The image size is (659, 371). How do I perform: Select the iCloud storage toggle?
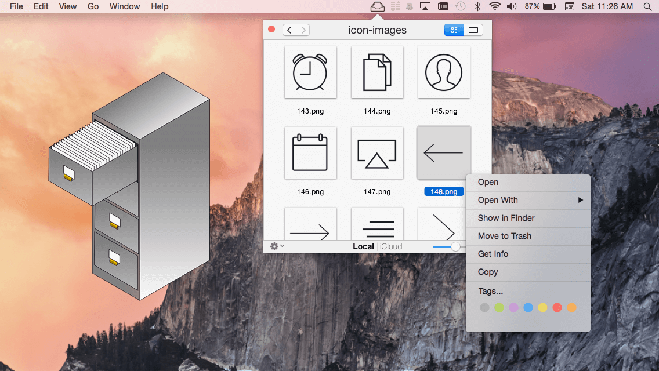tap(391, 246)
